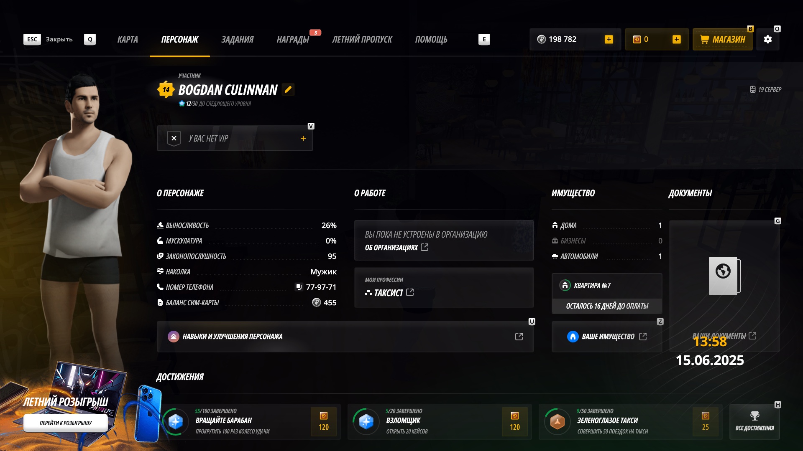This screenshot has height=451, width=803.
Task: Open the passport documents icon
Action: [x=724, y=276]
